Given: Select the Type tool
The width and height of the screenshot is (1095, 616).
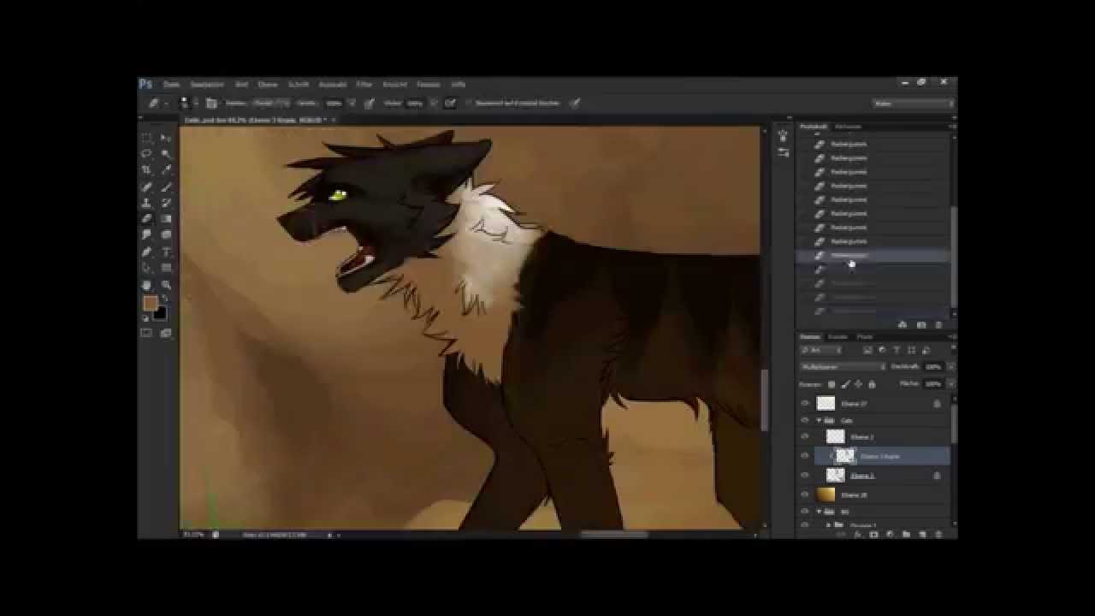Looking at the screenshot, I should [x=166, y=252].
